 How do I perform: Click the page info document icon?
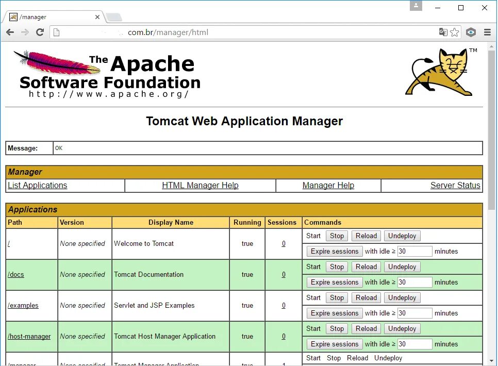57,32
